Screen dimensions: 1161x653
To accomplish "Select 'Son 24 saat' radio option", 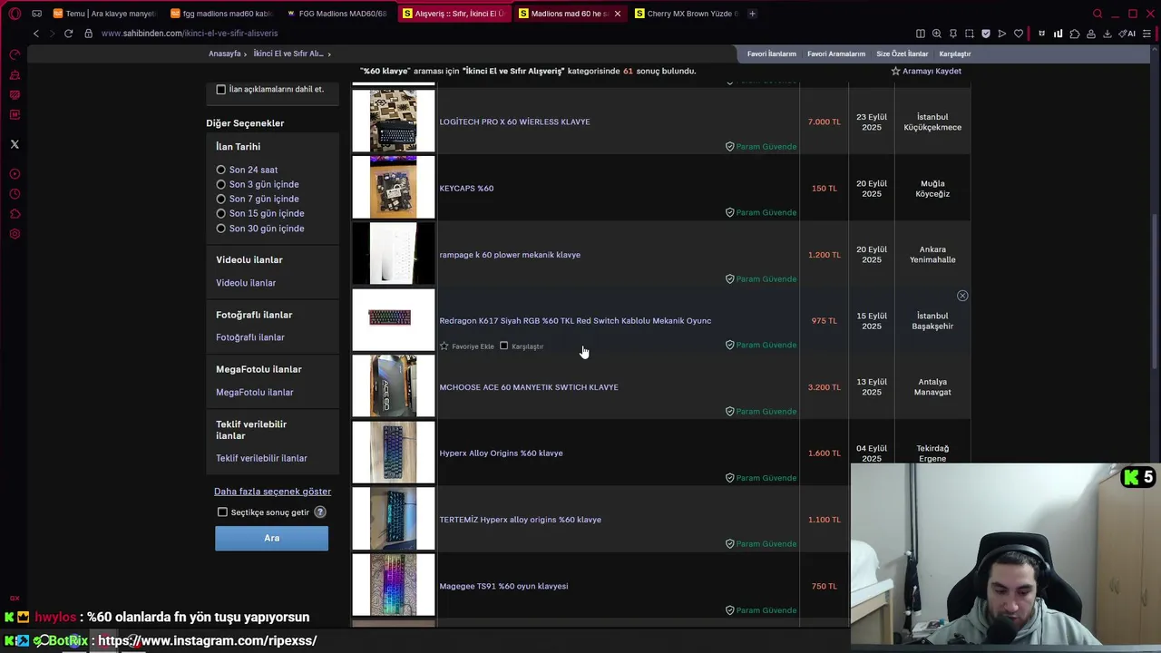I will (221, 170).
